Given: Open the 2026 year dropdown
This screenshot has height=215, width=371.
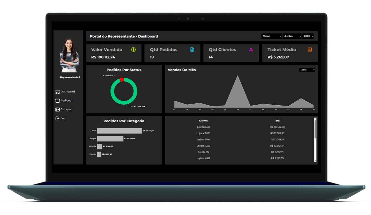Looking at the screenshot, I should [x=308, y=36].
